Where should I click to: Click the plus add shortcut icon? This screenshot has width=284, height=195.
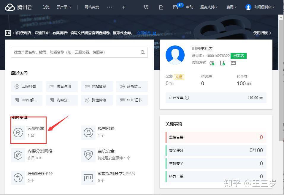point(124,7)
